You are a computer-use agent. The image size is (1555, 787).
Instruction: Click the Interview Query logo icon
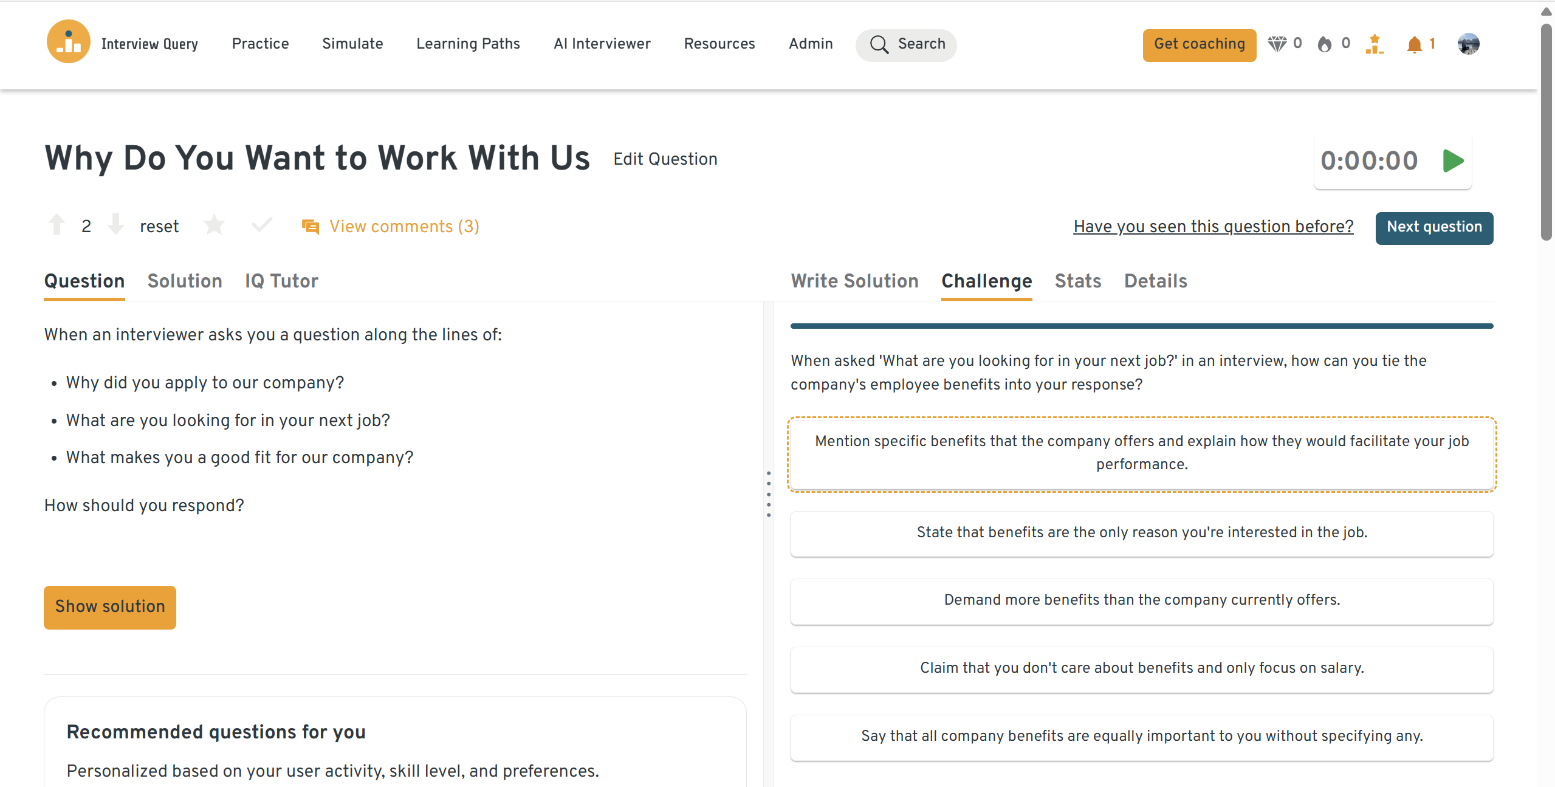(x=68, y=43)
